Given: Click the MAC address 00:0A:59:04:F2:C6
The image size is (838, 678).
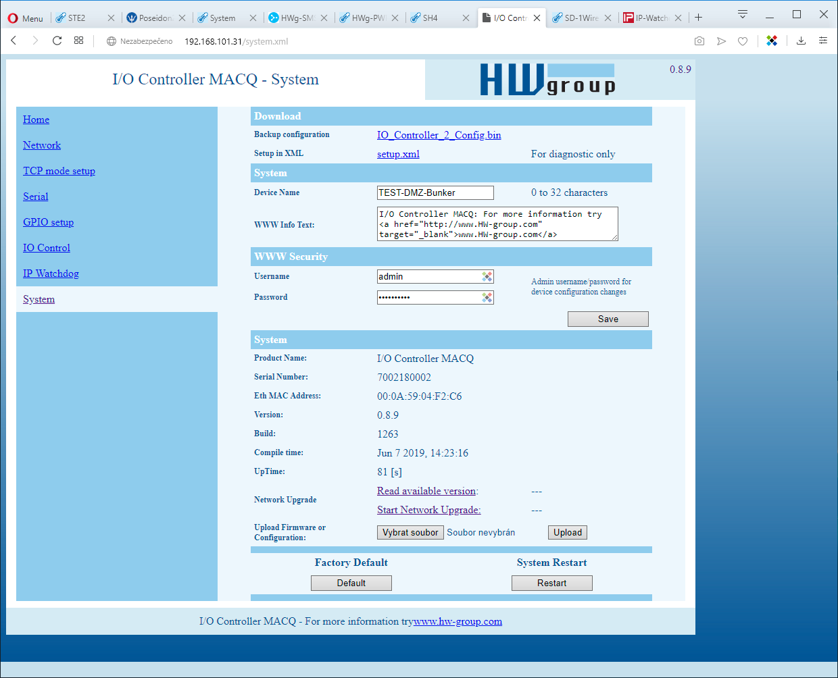Looking at the screenshot, I should 420,396.
